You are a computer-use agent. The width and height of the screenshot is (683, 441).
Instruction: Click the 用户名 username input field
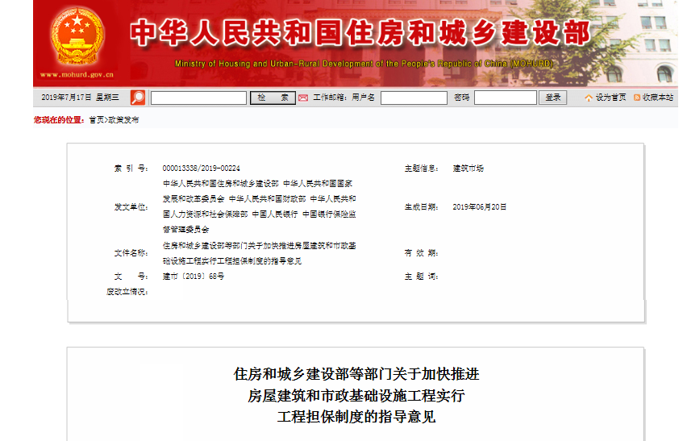(414, 98)
